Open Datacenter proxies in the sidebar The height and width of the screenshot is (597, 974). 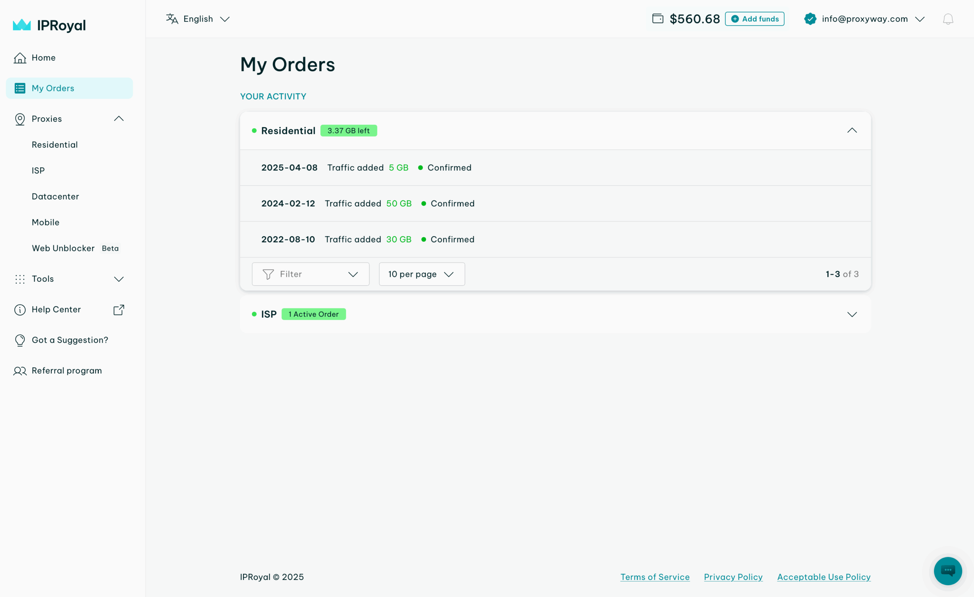55,196
